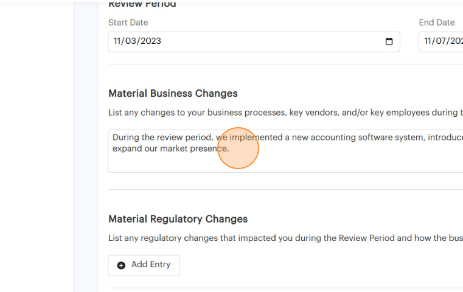Select the day segment "03" of Start Date

coord(132,42)
